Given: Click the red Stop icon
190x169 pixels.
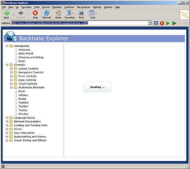Looking at the screenshot, I should (x=35, y=13).
